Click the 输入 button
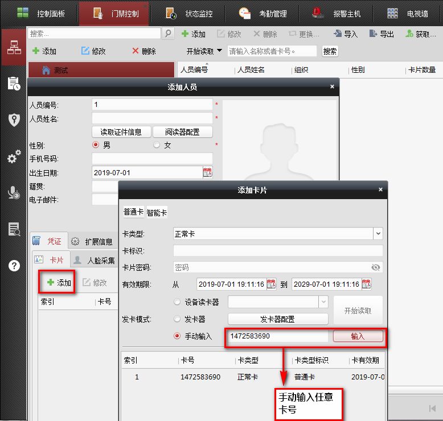The height and width of the screenshot is (421, 443). (358, 336)
